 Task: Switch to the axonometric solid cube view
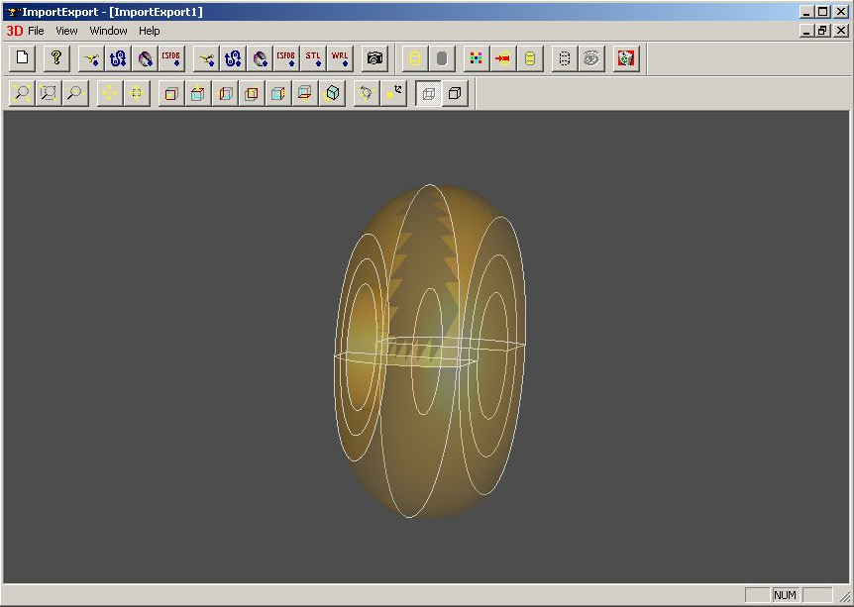coord(333,93)
